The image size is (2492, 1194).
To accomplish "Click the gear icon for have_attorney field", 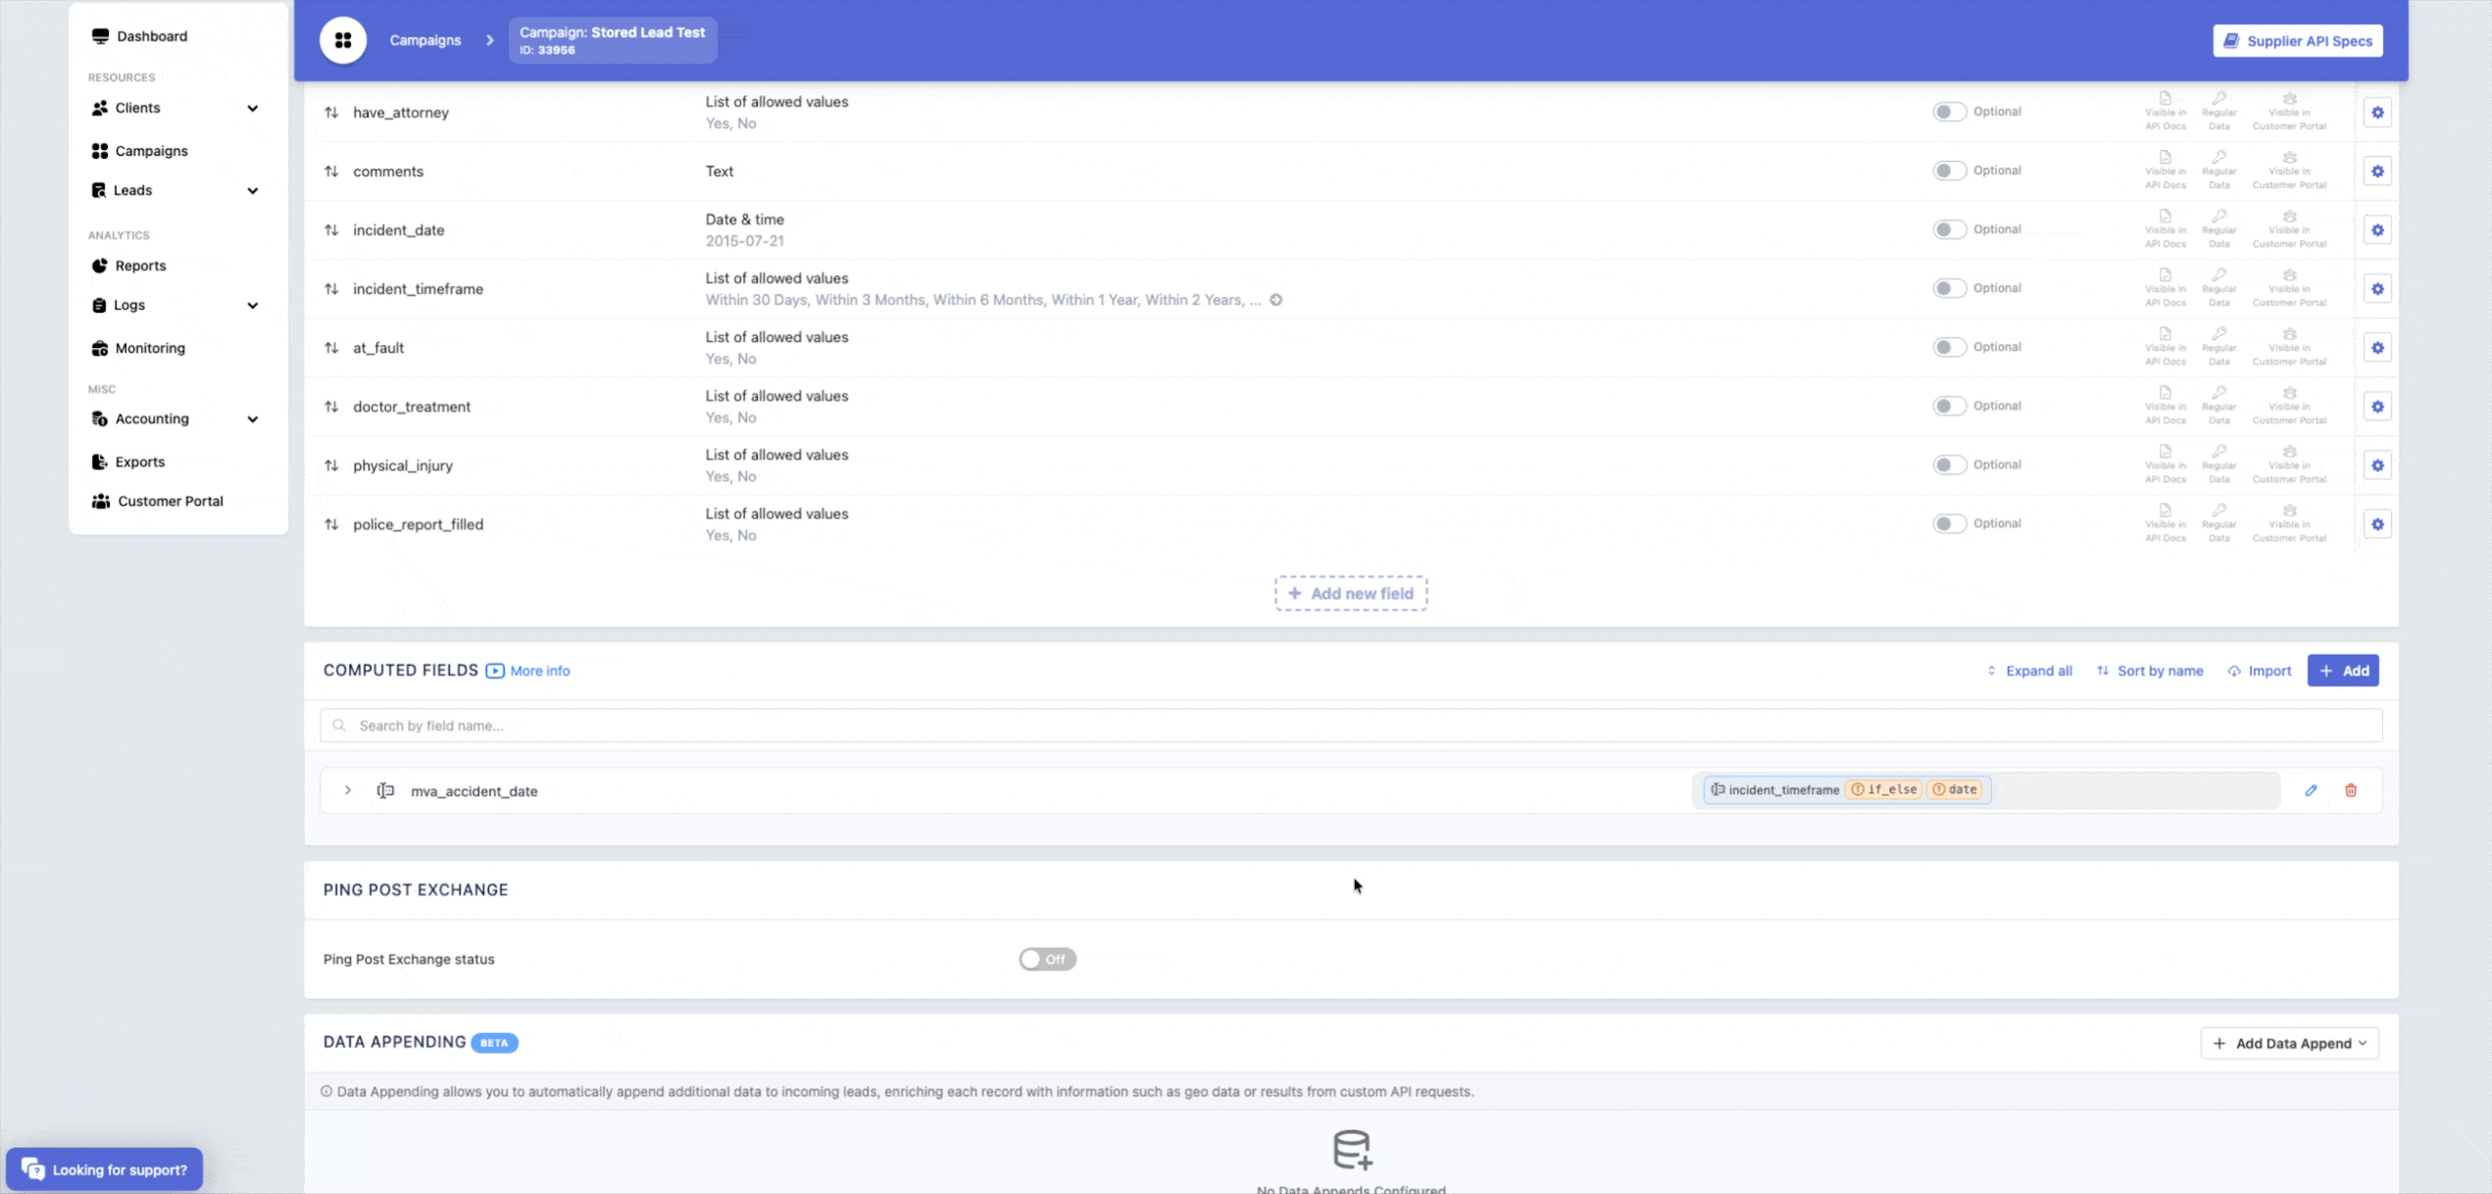I will click(2377, 113).
